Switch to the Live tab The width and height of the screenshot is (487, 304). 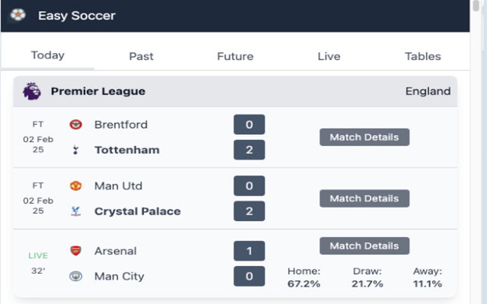click(x=329, y=56)
